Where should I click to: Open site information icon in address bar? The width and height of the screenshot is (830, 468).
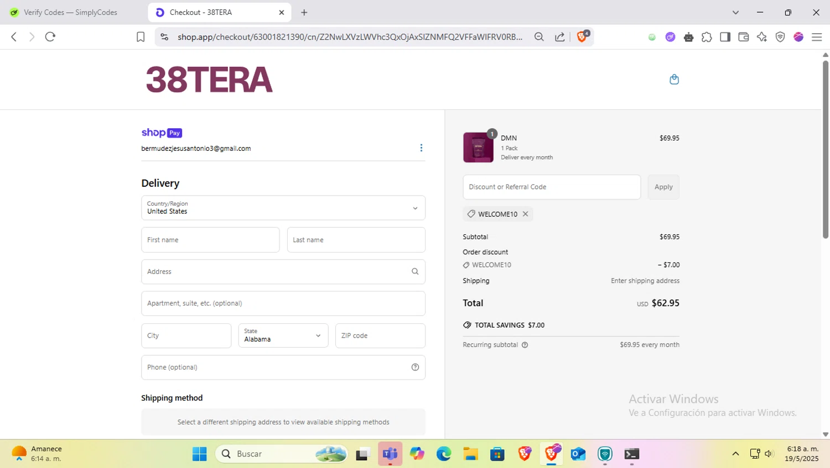pos(164,37)
